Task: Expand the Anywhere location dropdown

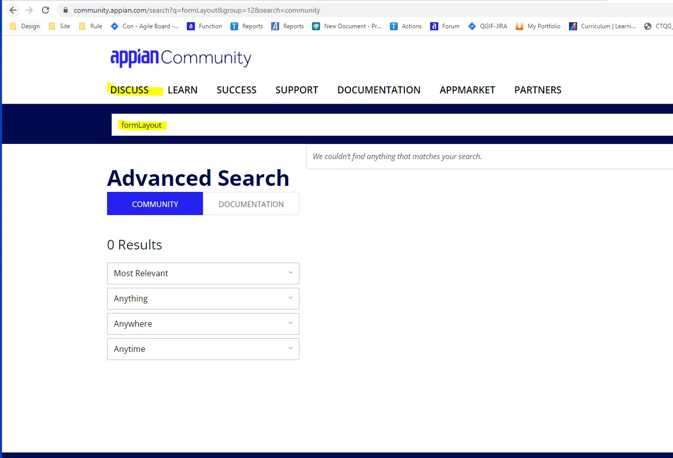Action: coord(203,324)
